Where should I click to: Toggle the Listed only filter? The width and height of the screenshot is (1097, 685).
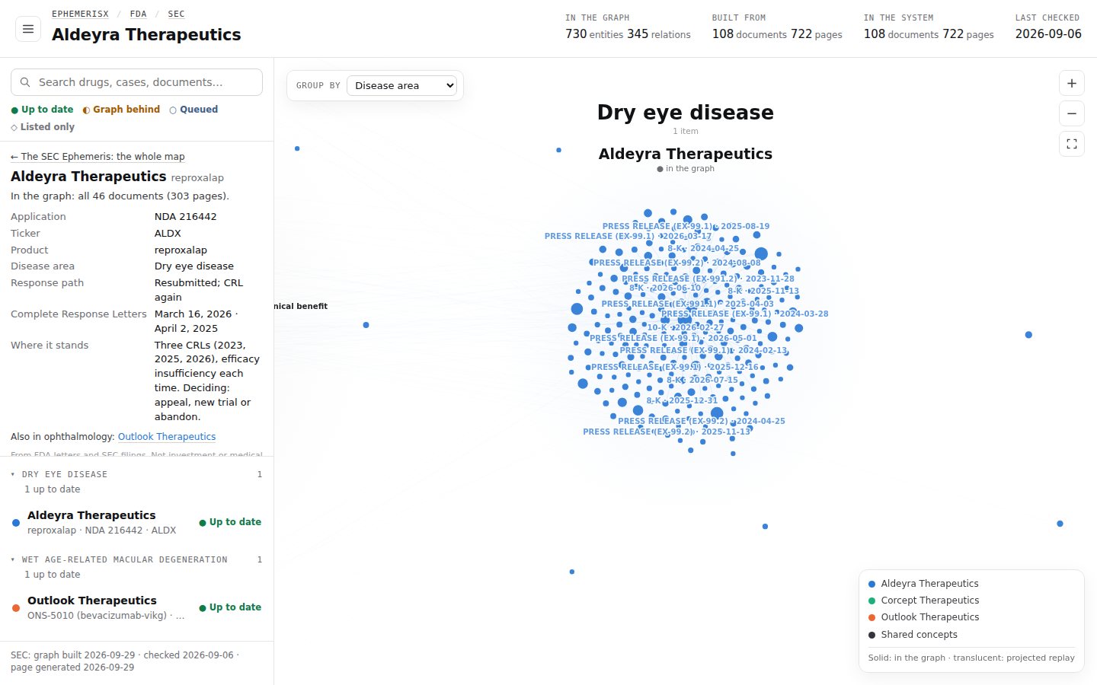(43, 127)
